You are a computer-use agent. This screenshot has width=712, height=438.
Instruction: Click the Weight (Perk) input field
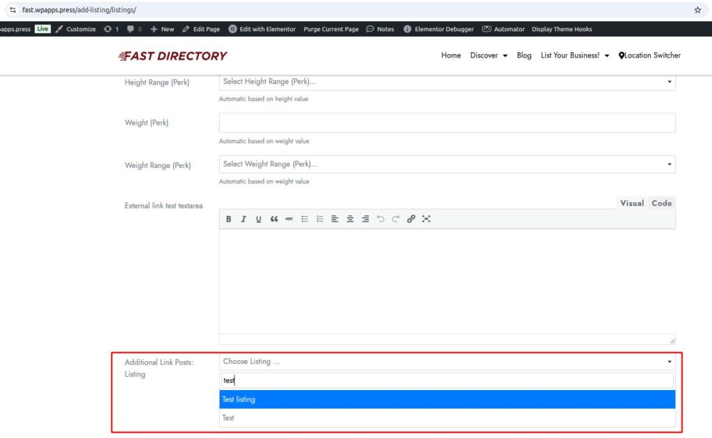pos(447,123)
